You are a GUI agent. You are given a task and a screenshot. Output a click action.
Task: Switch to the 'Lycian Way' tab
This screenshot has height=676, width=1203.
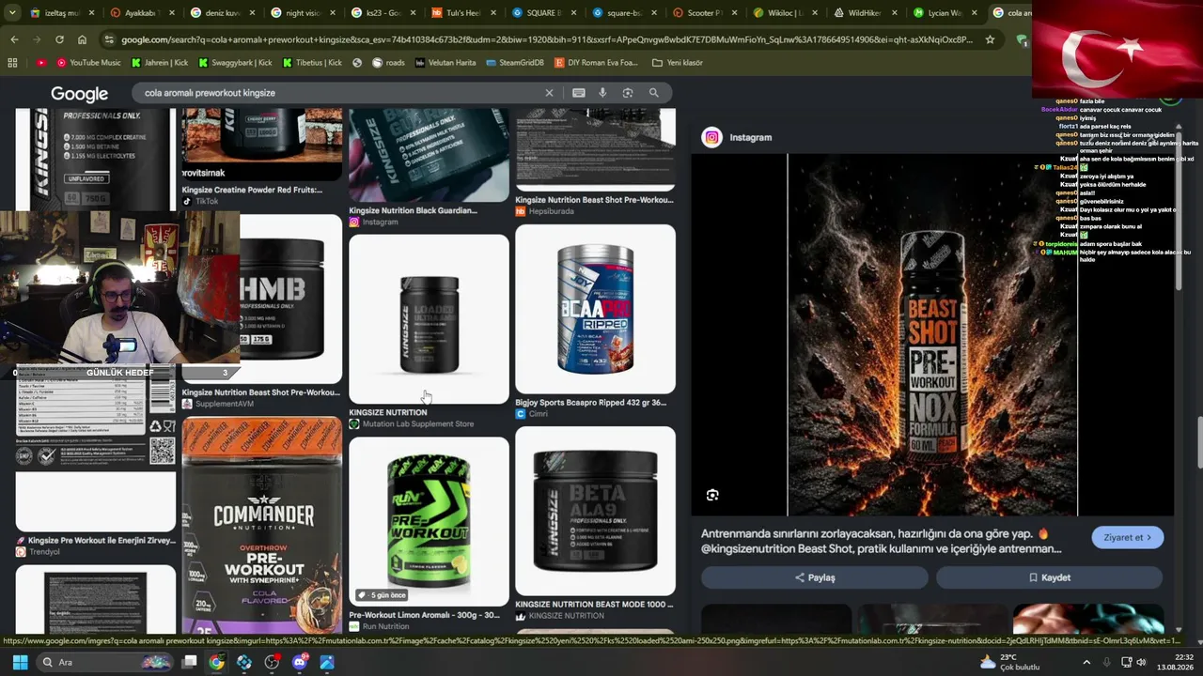click(x=946, y=13)
